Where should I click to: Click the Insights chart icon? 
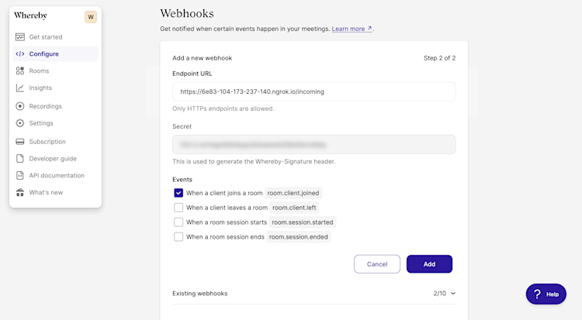[x=20, y=88]
